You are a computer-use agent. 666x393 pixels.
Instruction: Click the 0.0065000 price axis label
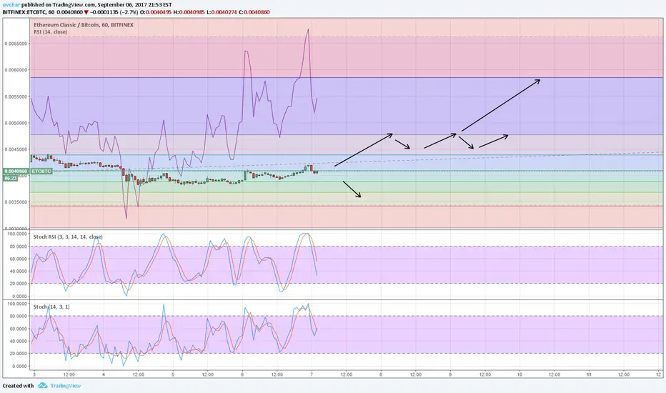(16, 44)
